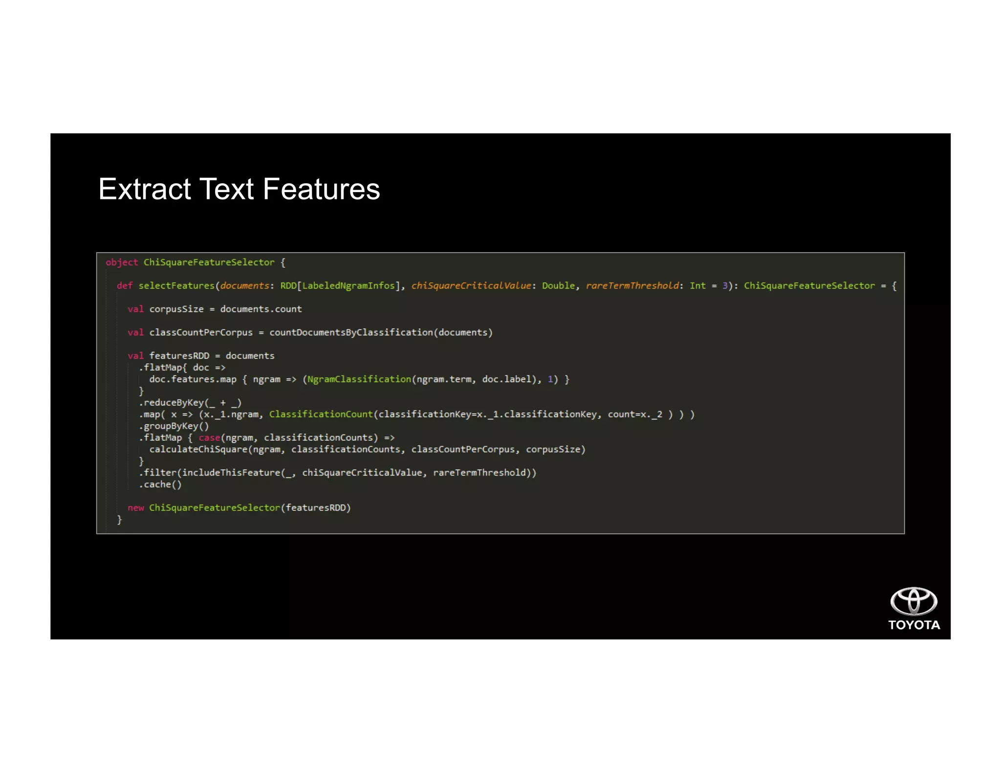Click the "new ChiSquareFeatureSelector(featuresRDD)" line
The width and height of the screenshot is (1001, 773).
[x=239, y=508]
